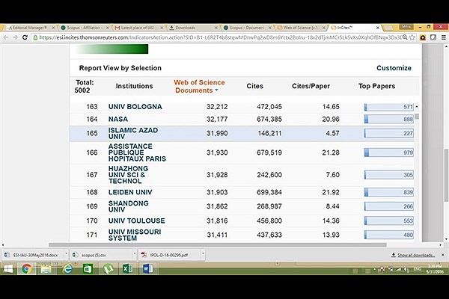
Task: Click the Institutions column header
Action: click(134, 86)
